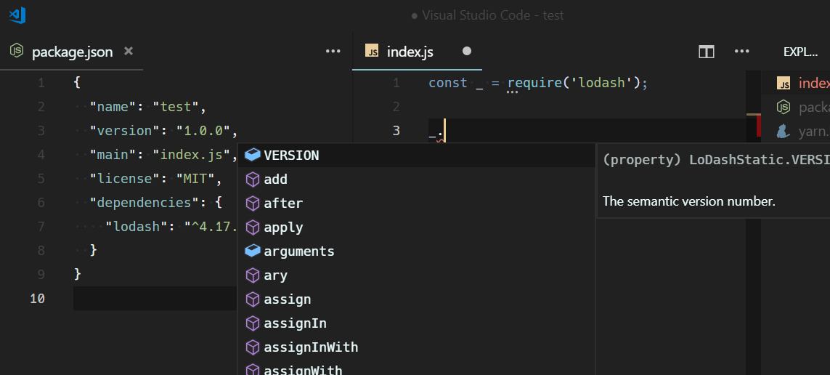830x375 pixels.
Task: Click the property icon beside VERSION
Action: pos(253,155)
